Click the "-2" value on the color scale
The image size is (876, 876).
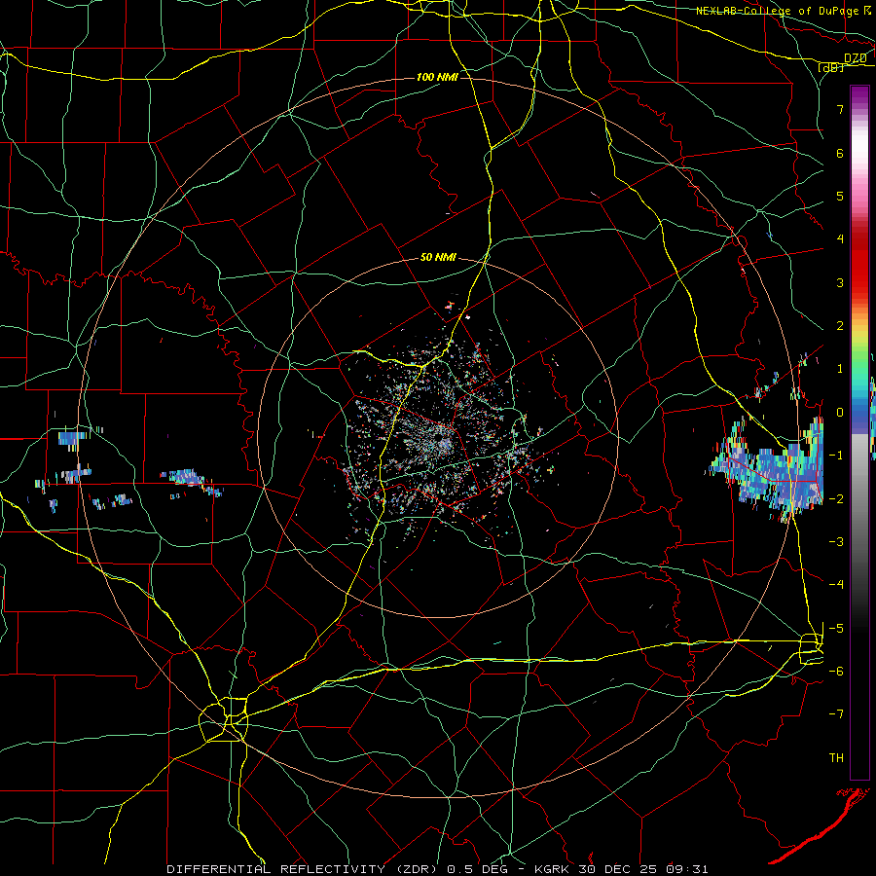836,499
